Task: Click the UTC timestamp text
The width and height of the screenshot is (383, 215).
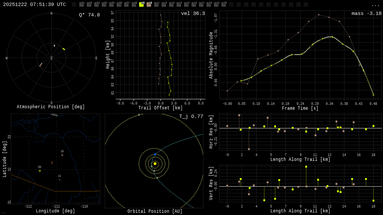Action: [x=34, y=4]
